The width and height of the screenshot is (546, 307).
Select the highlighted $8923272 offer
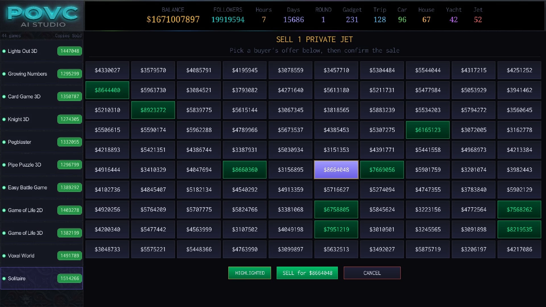coord(153,110)
